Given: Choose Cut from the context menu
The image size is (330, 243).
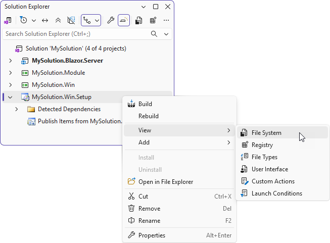Looking at the screenshot, I should [x=179, y=197].
